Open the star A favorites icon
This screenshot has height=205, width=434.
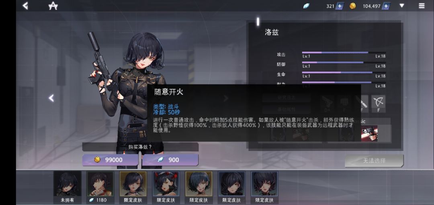(x=53, y=6)
